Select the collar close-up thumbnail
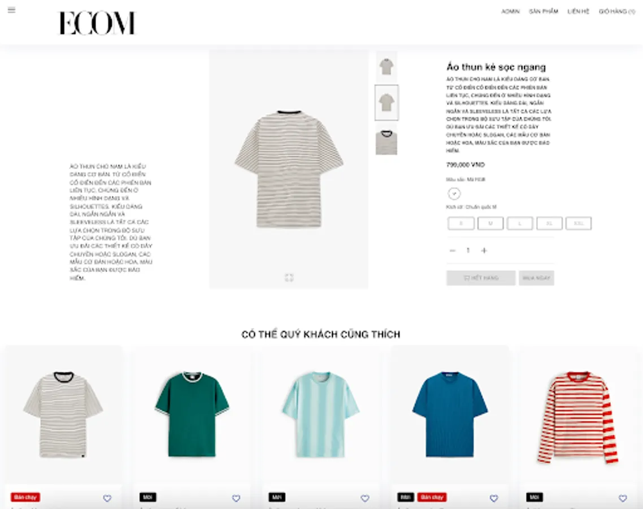643x509 pixels. pos(386,141)
